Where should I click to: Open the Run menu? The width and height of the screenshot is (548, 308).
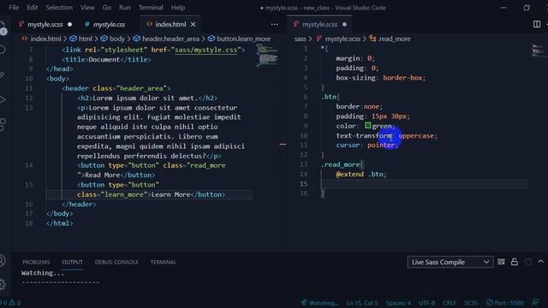[x=124, y=8]
